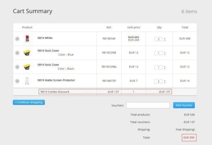
Task: Open R819 White product thumbnail
Action: click(x=26, y=39)
